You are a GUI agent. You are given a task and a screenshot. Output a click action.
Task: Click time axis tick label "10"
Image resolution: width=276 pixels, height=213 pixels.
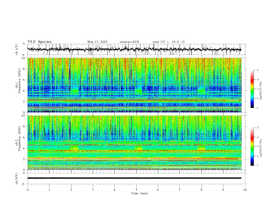(x=245, y=190)
